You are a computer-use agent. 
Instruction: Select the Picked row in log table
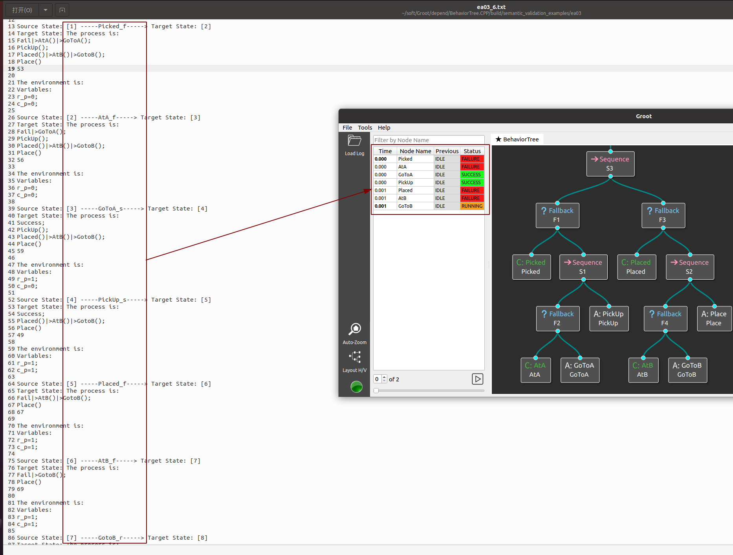(x=429, y=159)
